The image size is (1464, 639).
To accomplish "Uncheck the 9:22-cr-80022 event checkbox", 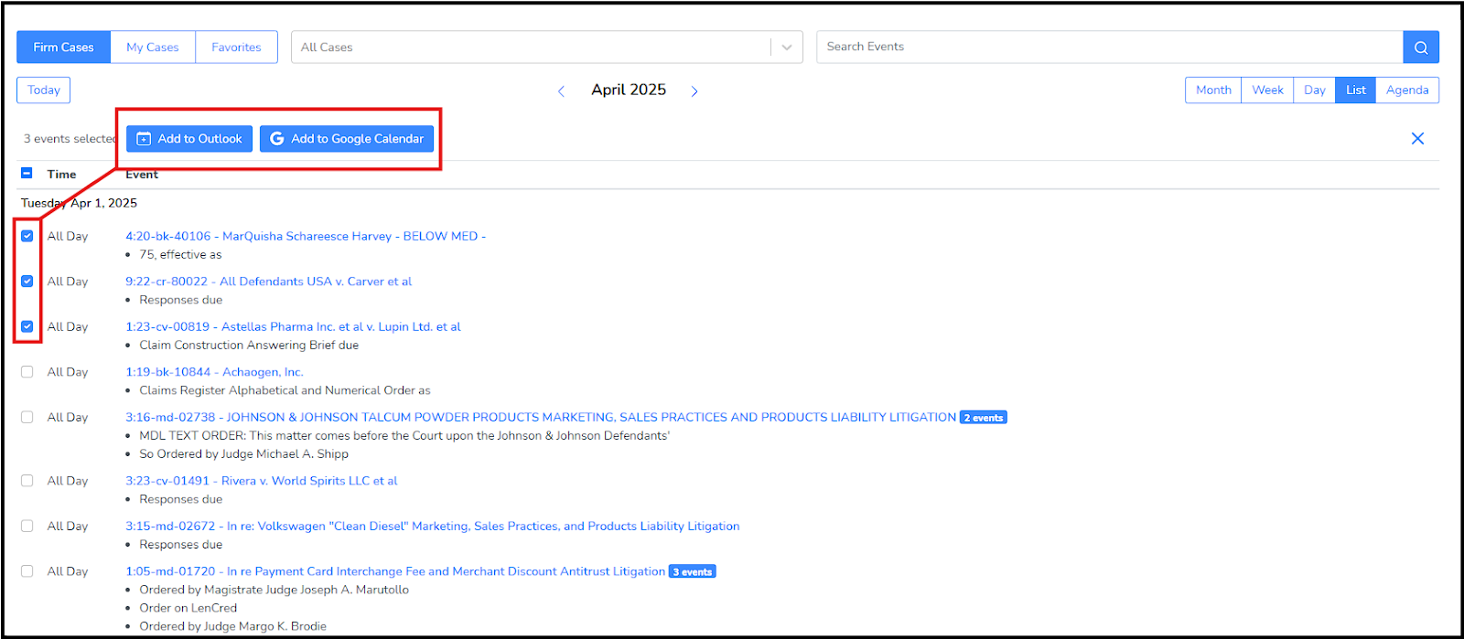I will click(27, 282).
